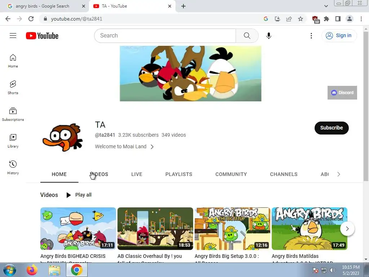Click the 17:49 Matilda's Adventure thumbnail
369x277 pixels.
point(310,228)
